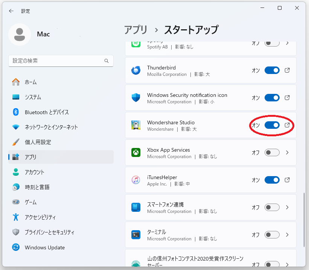The image size is (309, 270).
Task: Open ホーム in the sidebar
Action: tap(61, 82)
